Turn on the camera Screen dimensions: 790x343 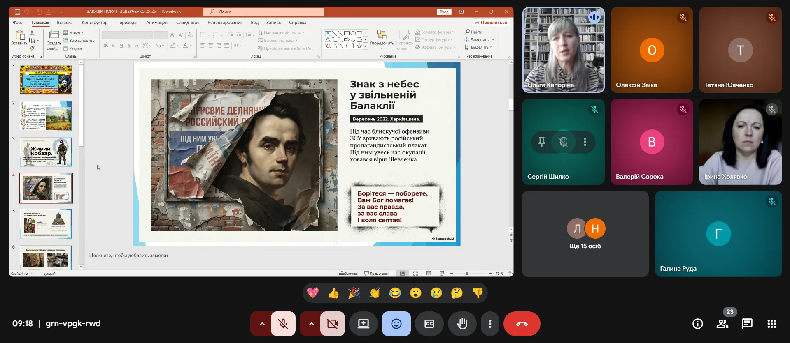[332, 324]
